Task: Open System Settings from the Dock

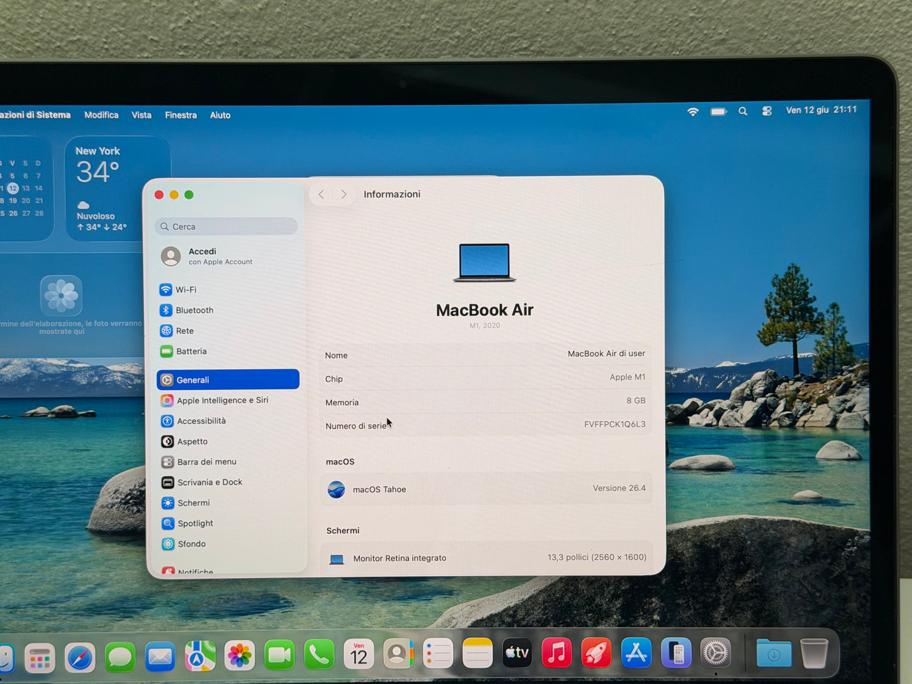Action: (x=716, y=653)
